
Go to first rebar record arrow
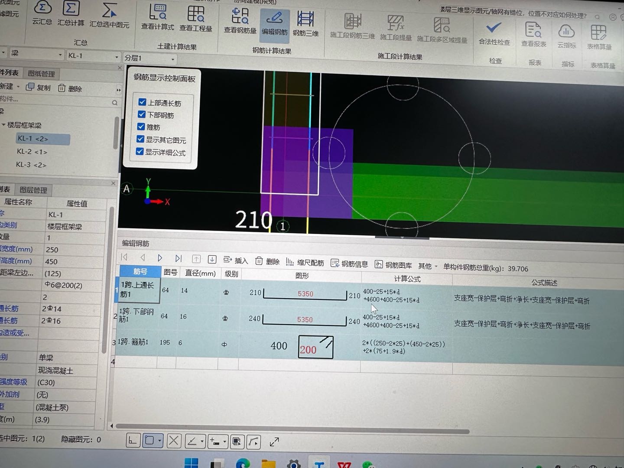coord(125,257)
